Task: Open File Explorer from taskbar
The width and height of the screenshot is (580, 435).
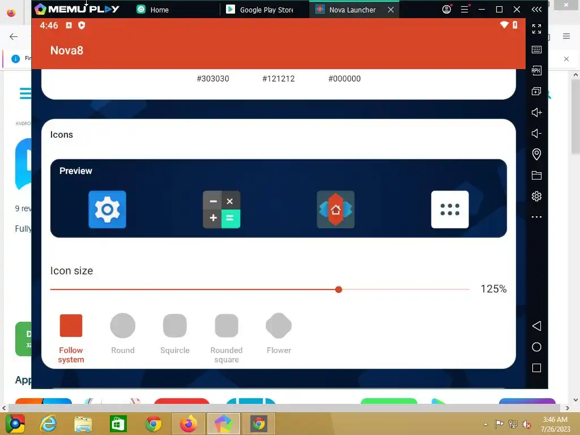Action: [83, 424]
